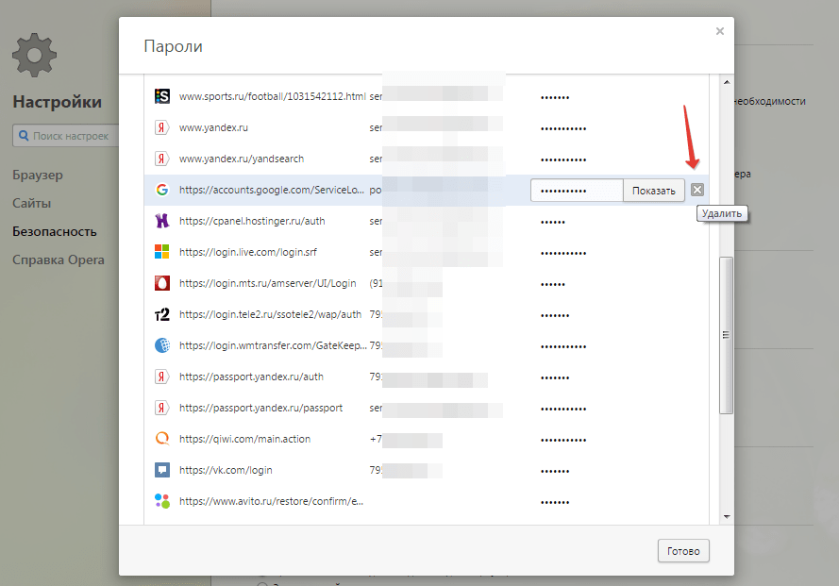Click the MTS red egg icon
839x586 pixels.
tap(161, 283)
